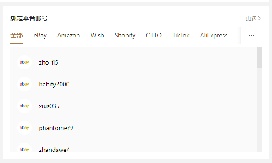Image resolution: width=272 pixels, height=163 pixels.
Task: Click the account list scrollbar thumb
Action: (260, 57)
